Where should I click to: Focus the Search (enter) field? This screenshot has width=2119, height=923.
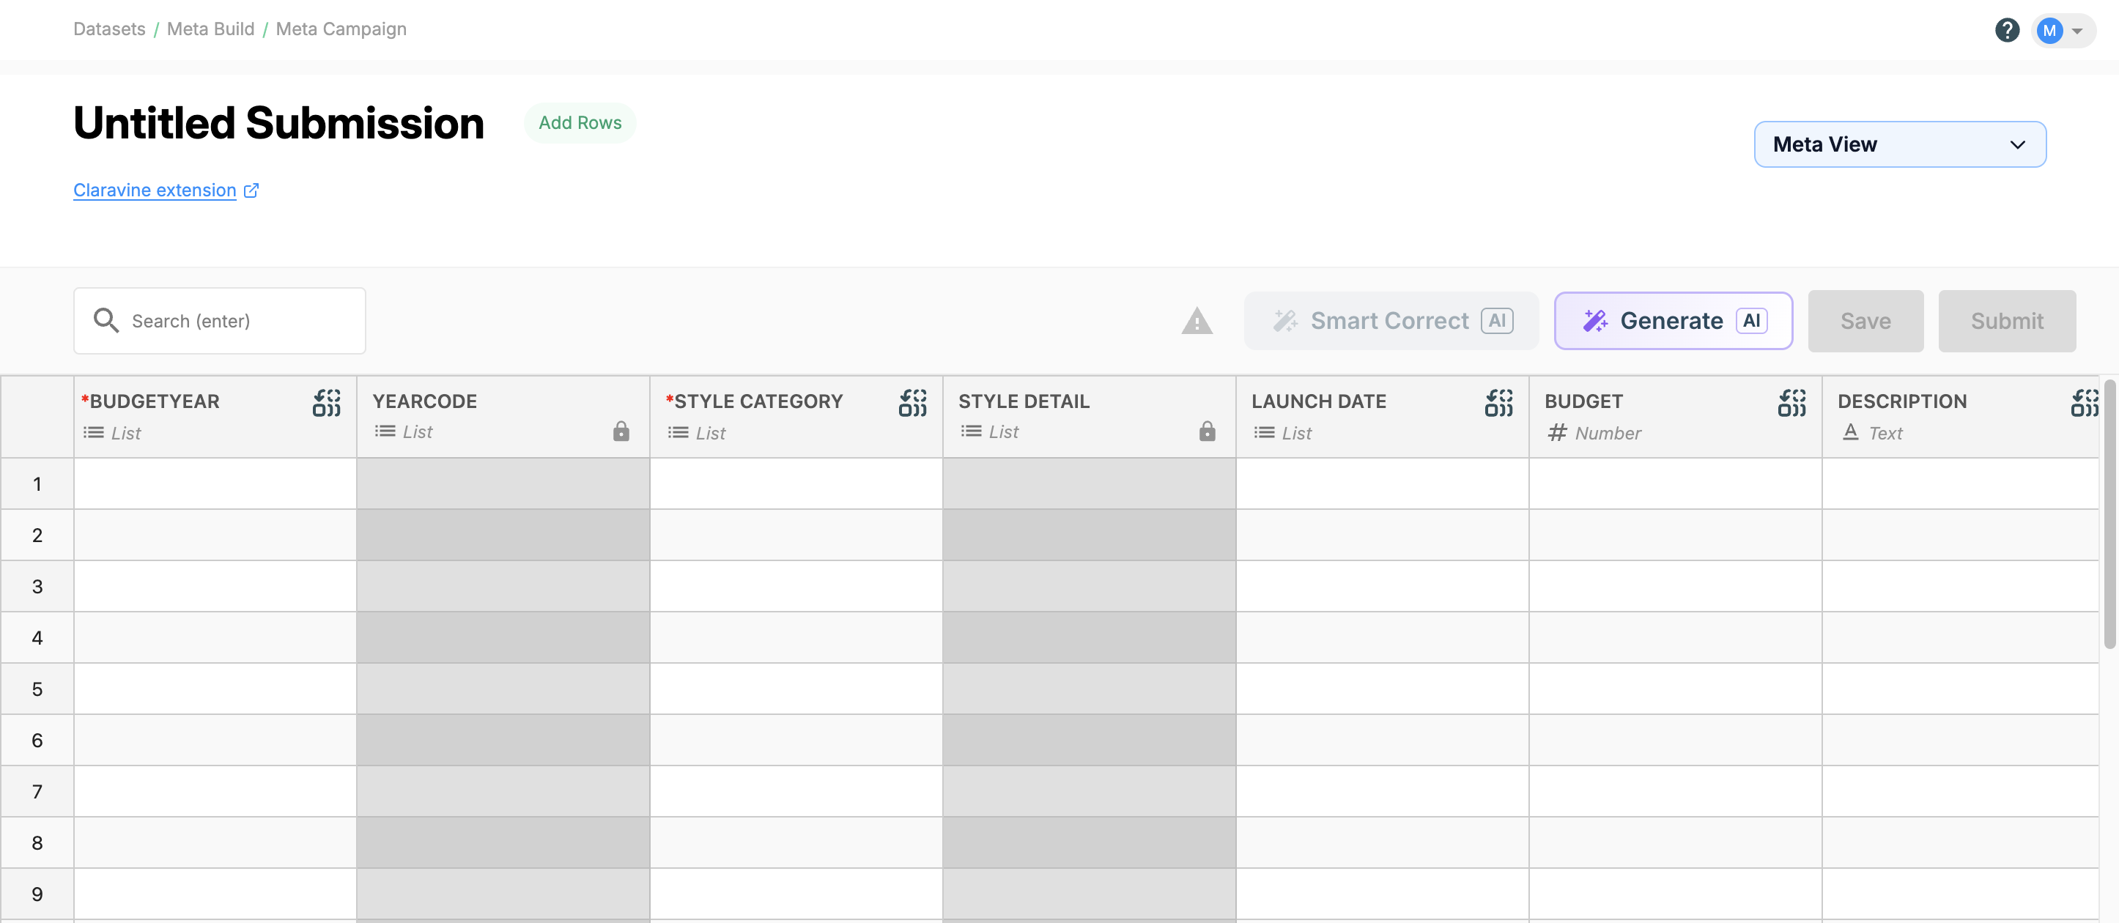tap(220, 321)
